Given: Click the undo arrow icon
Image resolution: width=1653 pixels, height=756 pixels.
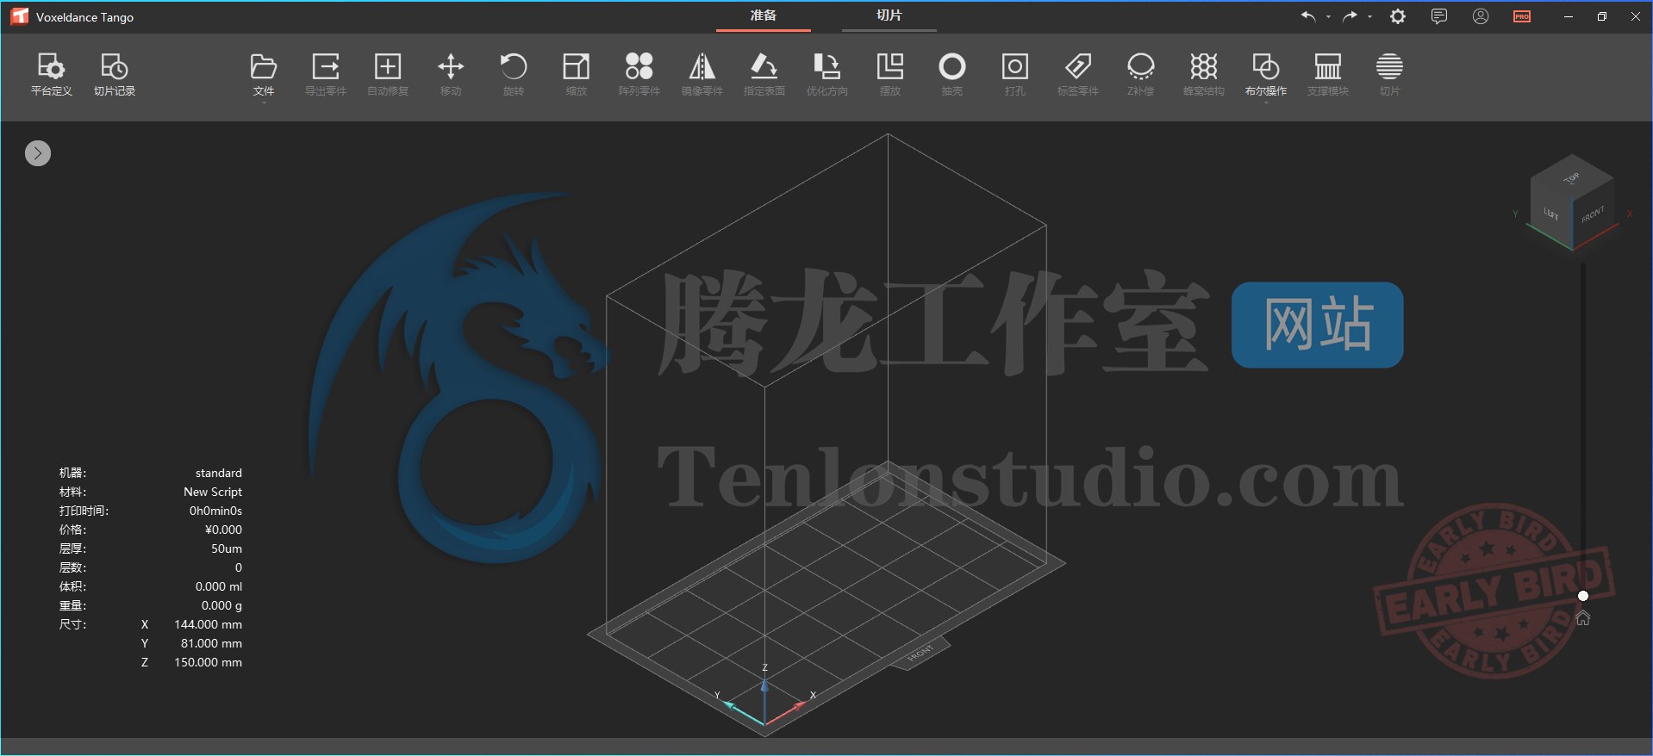Looking at the screenshot, I should pyautogui.click(x=1308, y=16).
